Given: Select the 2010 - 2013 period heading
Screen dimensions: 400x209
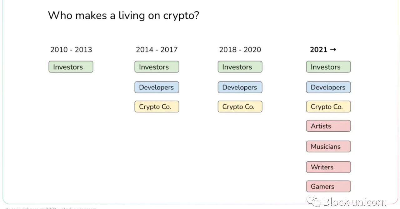Looking at the screenshot, I should [x=71, y=50].
